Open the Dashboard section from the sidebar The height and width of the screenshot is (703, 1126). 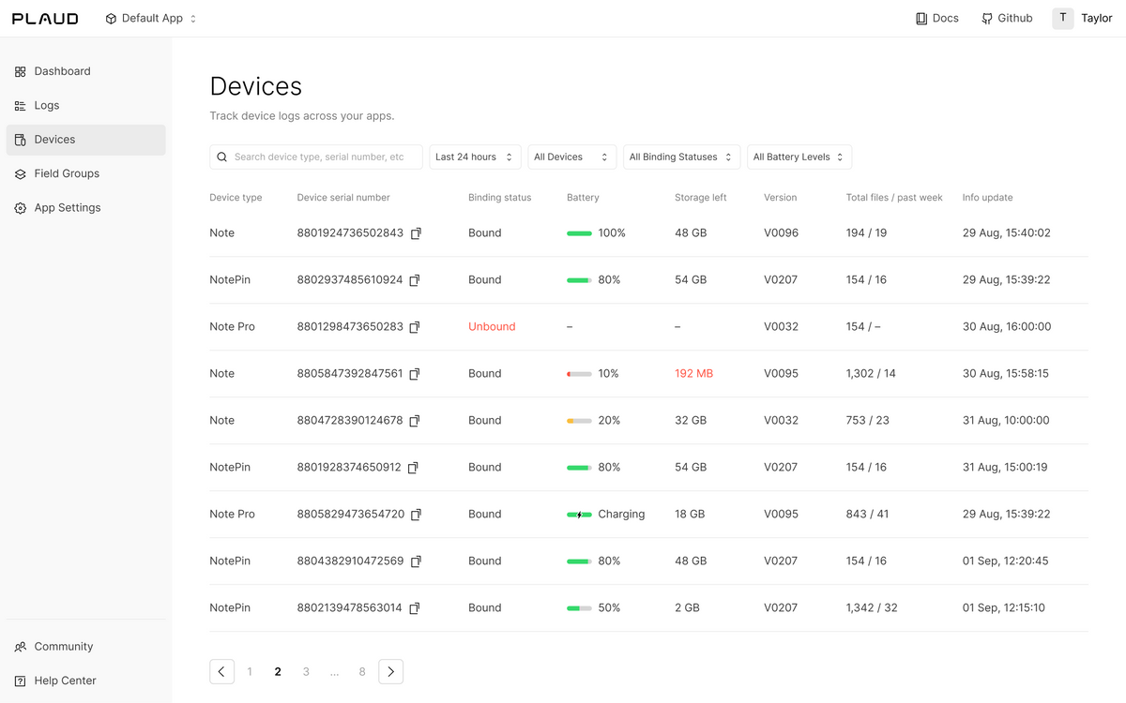62,70
